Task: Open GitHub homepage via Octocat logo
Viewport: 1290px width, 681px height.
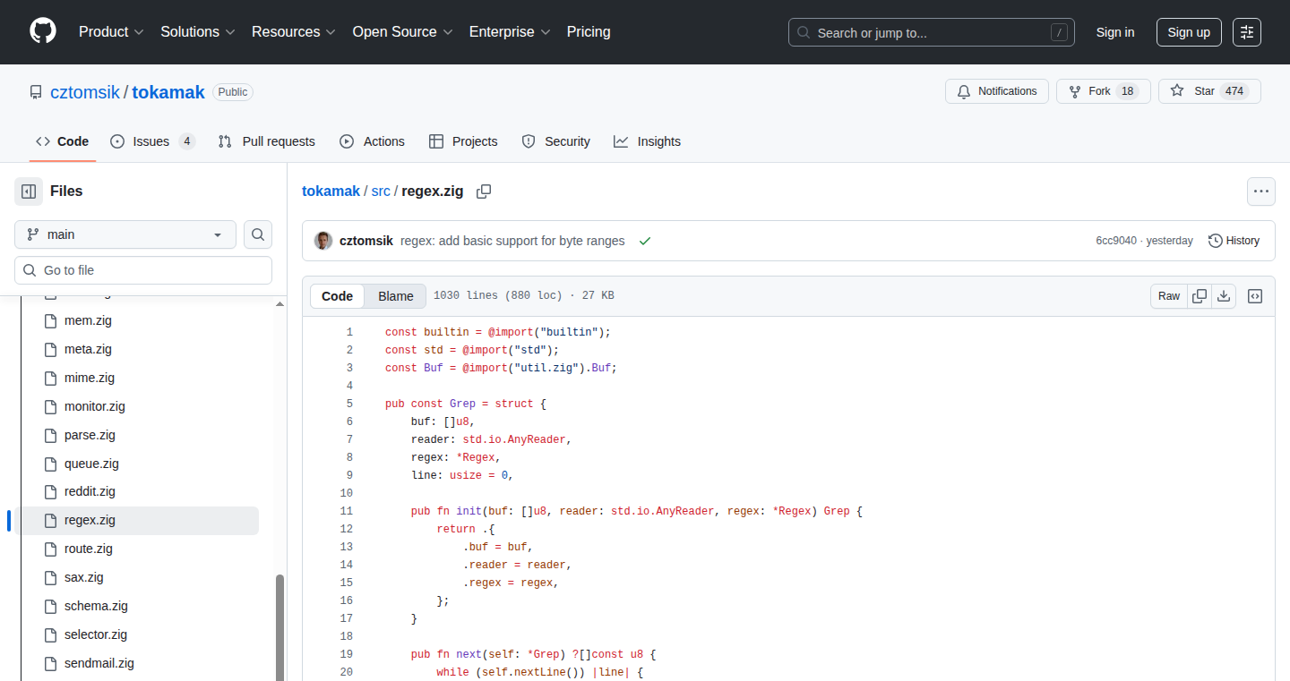Action: [43, 31]
